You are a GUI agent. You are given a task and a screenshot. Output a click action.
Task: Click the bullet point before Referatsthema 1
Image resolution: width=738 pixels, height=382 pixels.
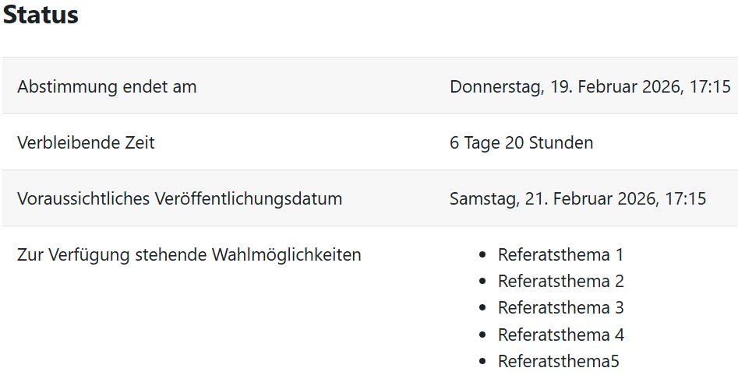[x=482, y=254]
